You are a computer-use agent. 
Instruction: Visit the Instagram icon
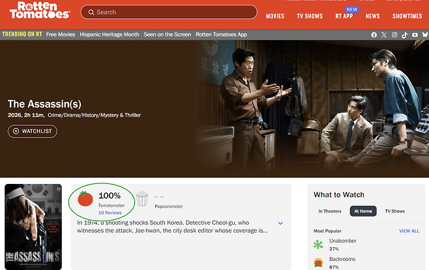tap(394, 35)
